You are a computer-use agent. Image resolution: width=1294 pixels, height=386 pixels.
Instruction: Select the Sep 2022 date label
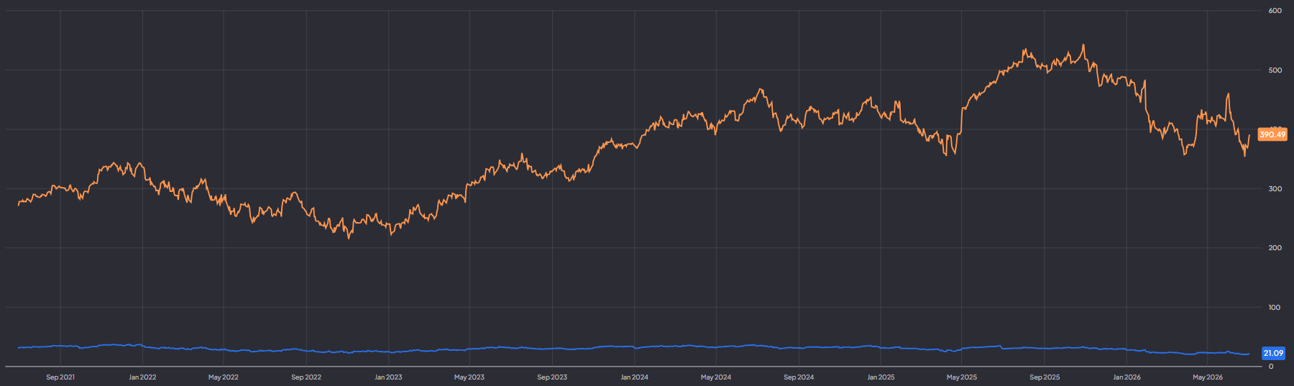[306, 377]
